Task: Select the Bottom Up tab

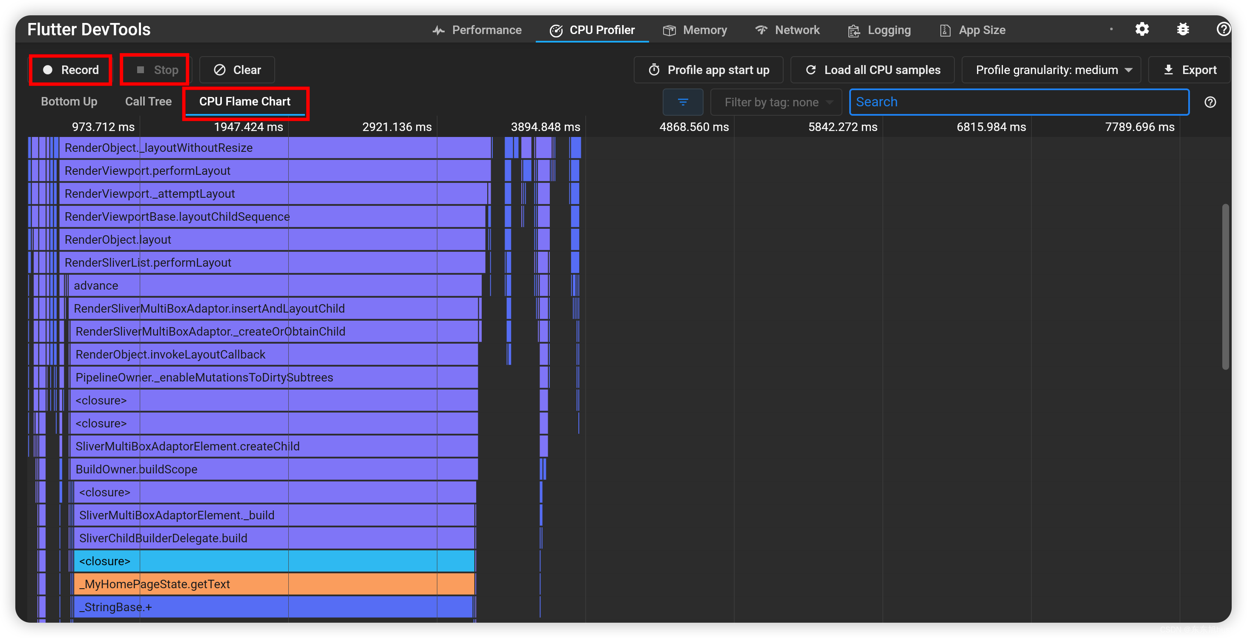Action: point(69,102)
